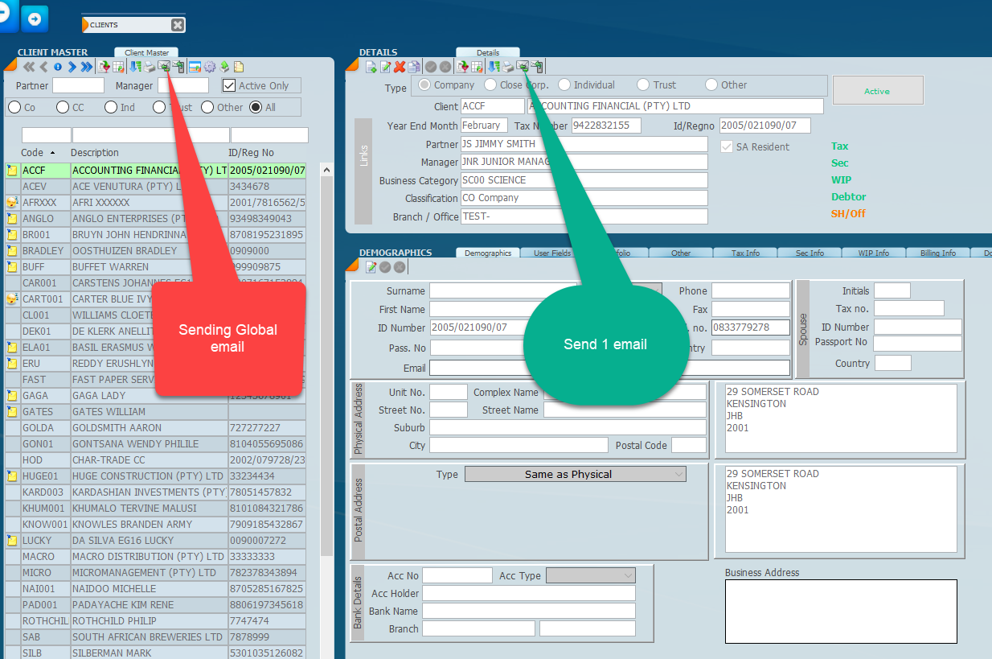Click the green Active status button
Viewport: 992px width, 659px height.
coord(877,91)
